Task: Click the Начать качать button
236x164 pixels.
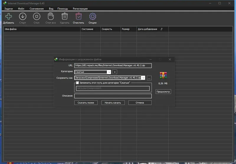Action: (113, 103)
